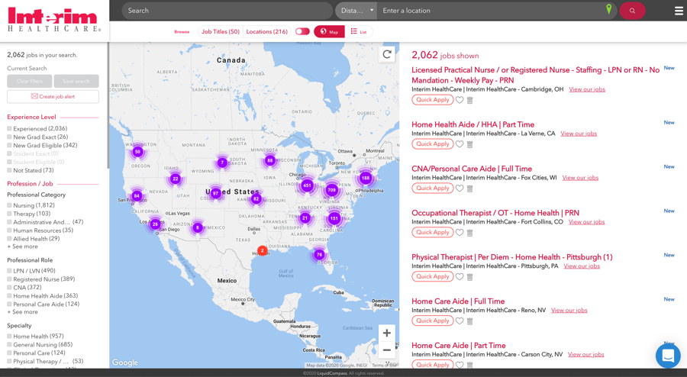Expand See more under Professional Category

[x=22, y=246]
